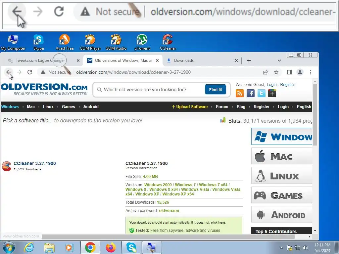Viewport: 339px width, 254px height.
Task: Select Skype desktop shortcut
Action: click(x=38, y=43)
